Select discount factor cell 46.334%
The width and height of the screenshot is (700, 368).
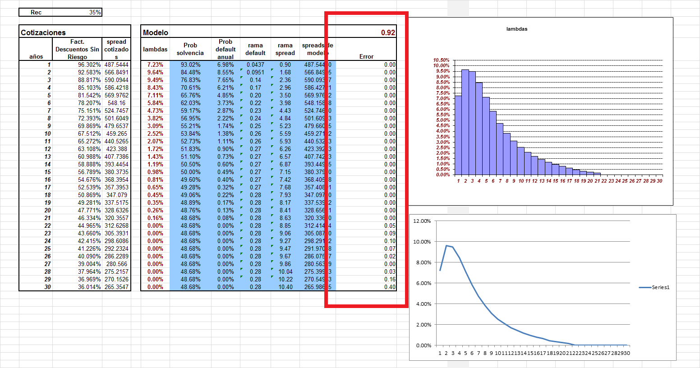click(77, 218)
